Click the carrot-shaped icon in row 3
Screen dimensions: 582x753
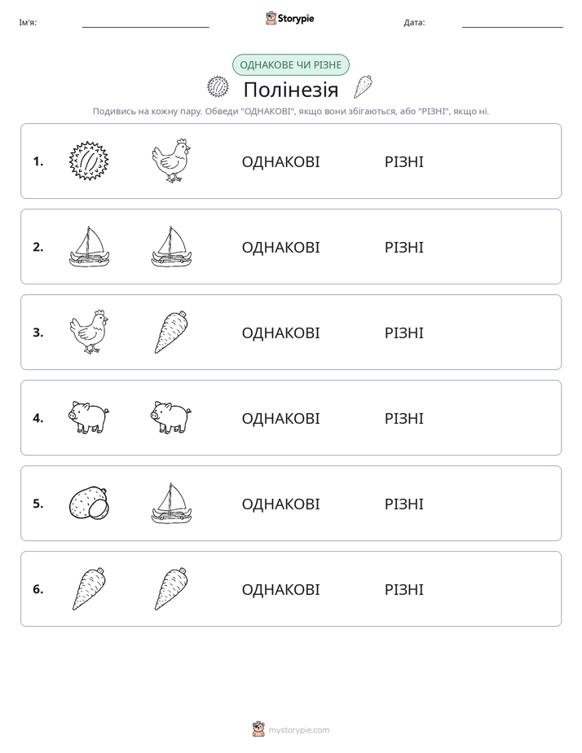point(171,332)
